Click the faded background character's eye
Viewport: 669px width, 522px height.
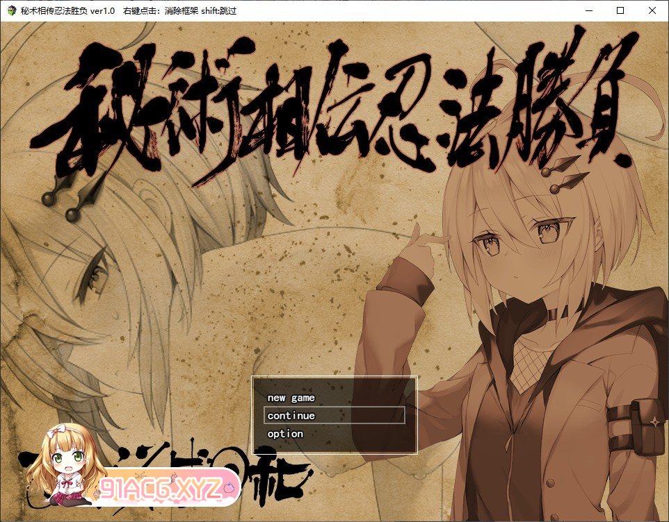tap(95, 279)
